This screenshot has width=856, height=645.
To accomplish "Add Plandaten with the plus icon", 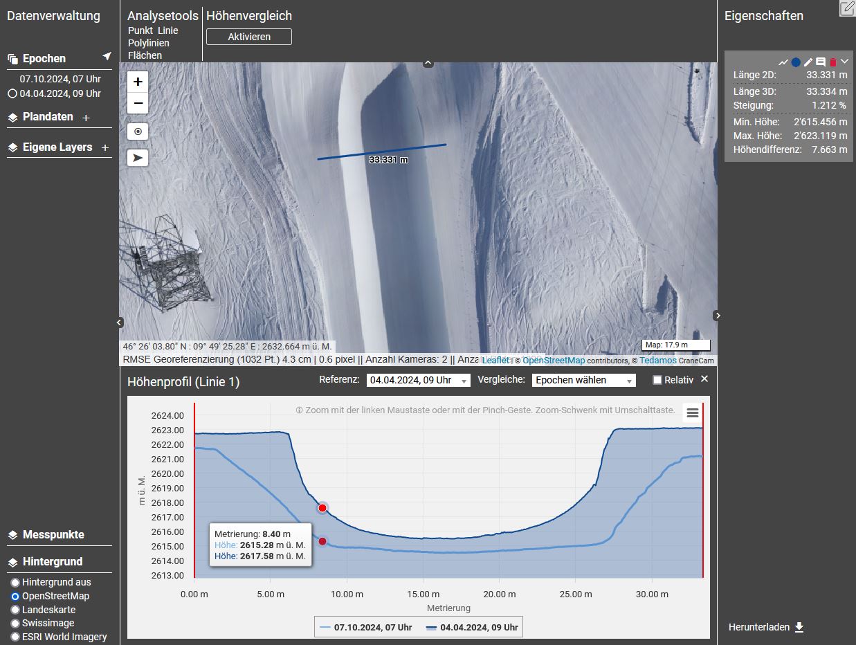I will 86,118.
